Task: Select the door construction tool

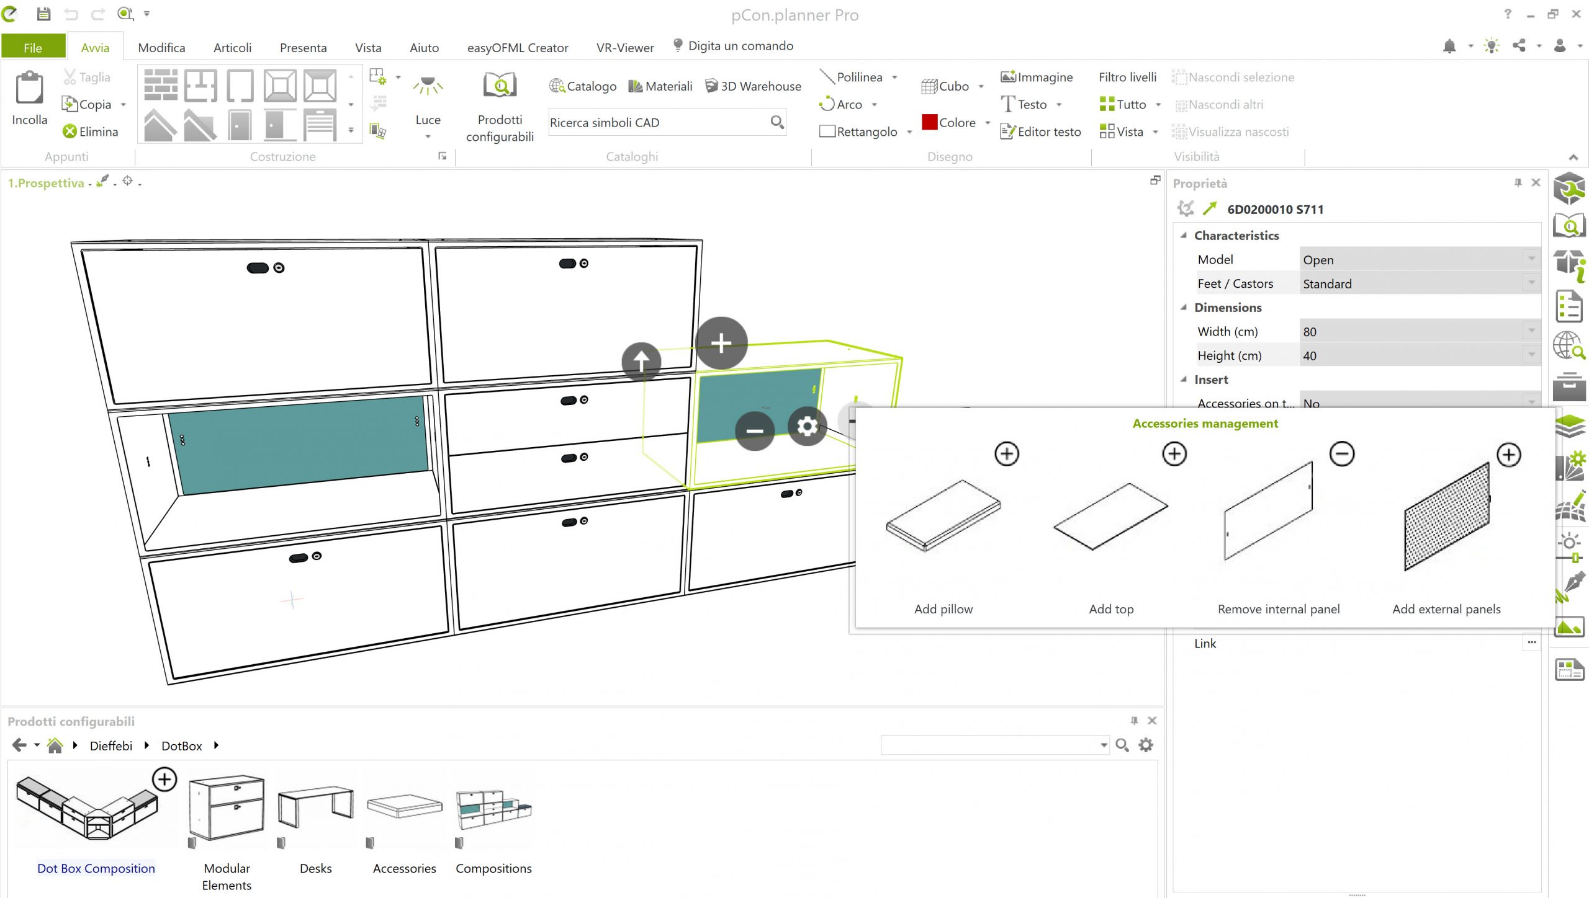Action: pyautogui.click(x=240, y=125)
